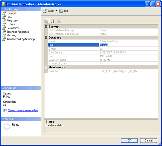
Task: Open the Extended Properties page
Action: click(x=17, y=32)
